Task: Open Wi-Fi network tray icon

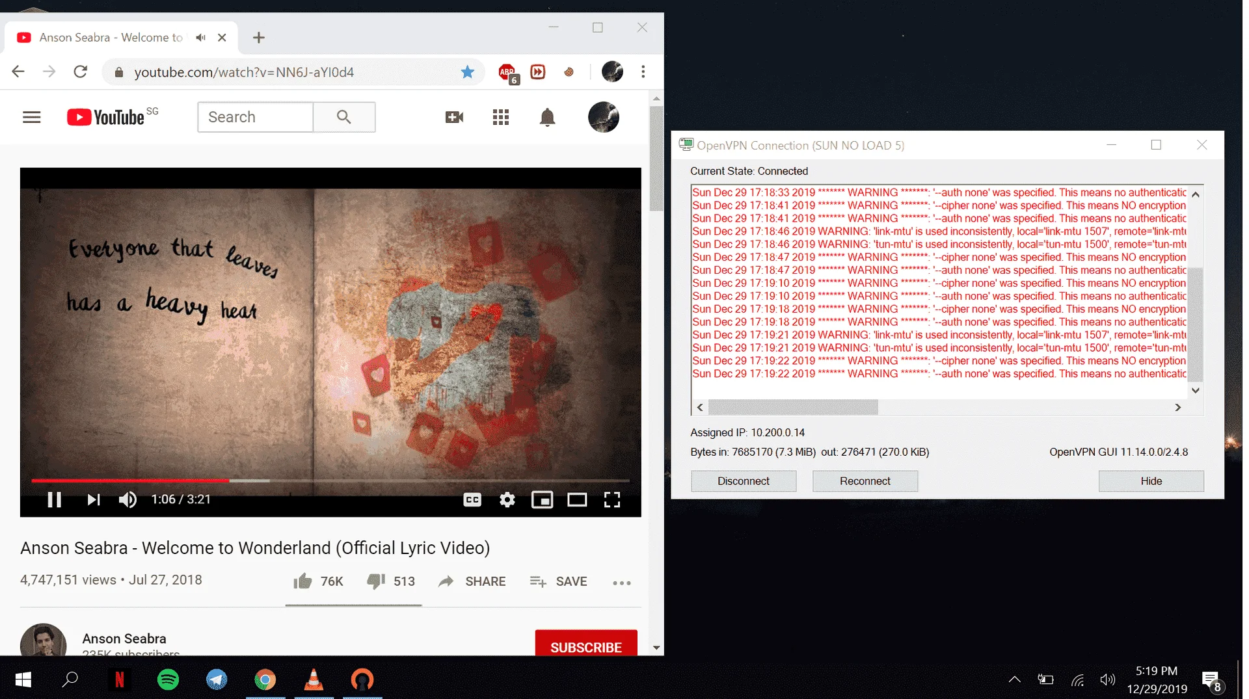Action: [1078, 680]
